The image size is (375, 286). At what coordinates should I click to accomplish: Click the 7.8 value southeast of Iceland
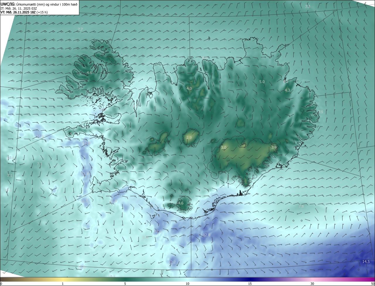click(x=301, y=206)
